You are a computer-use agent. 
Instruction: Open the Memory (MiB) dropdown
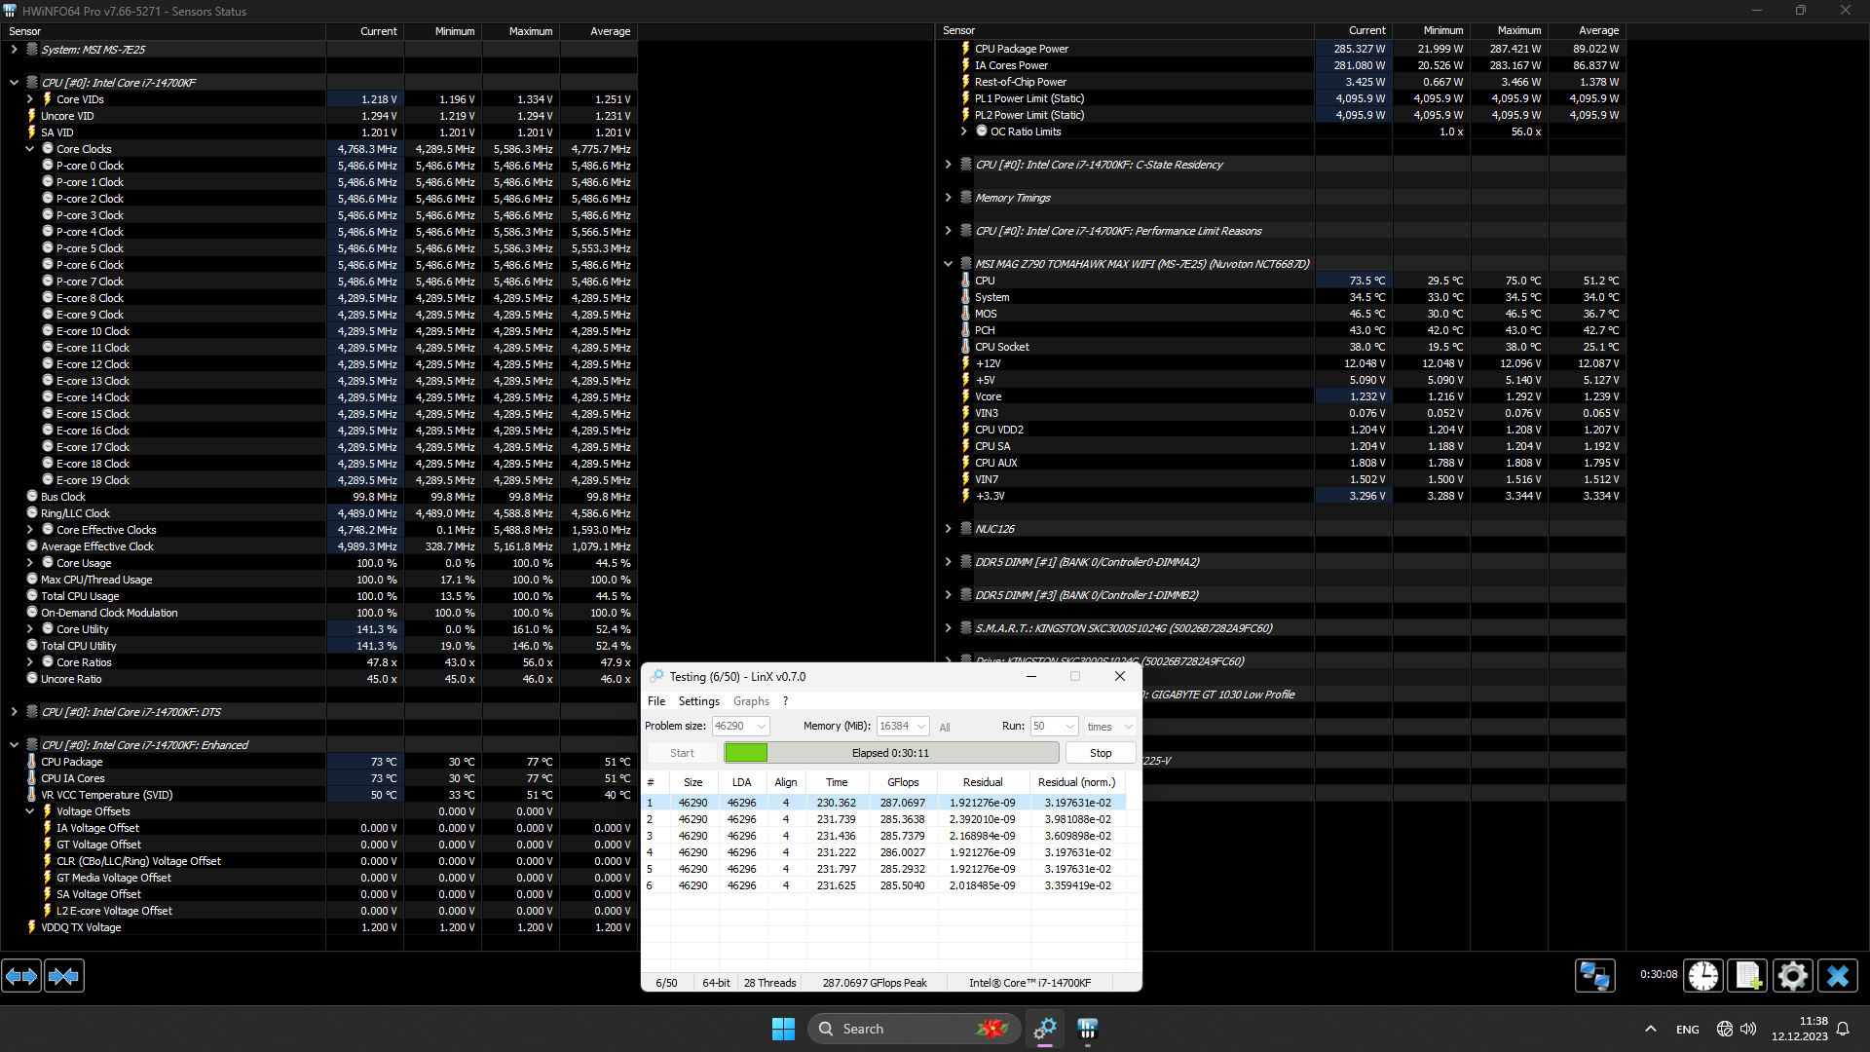pos(920,726)
